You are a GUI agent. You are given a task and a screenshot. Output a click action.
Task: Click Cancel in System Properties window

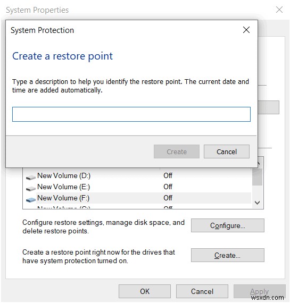tap(202, 291)
